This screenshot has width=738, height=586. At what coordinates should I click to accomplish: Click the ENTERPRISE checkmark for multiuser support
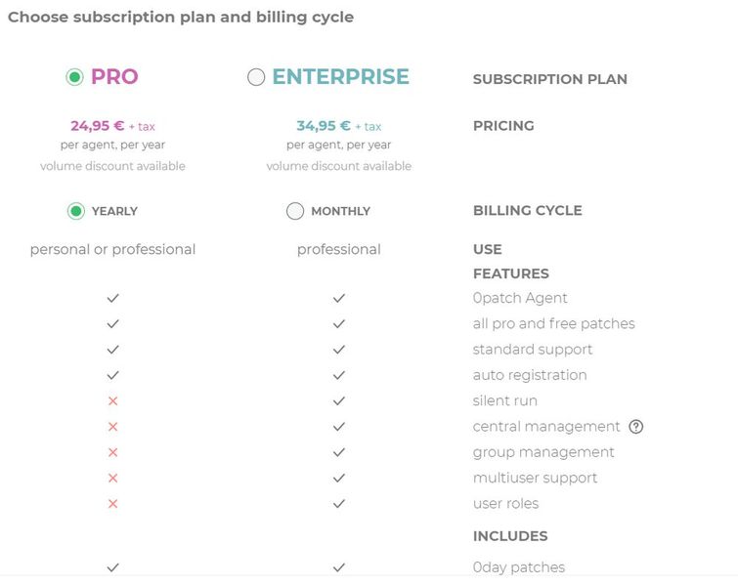point(339,478)
